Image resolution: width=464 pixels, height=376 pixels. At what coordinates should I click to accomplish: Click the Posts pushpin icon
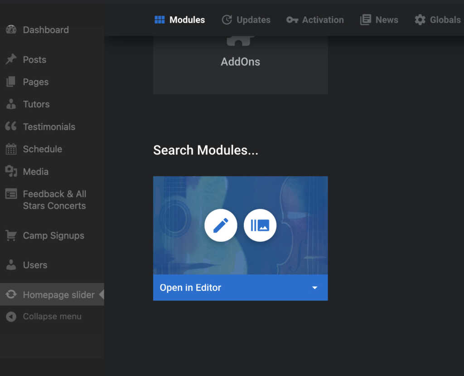[x=11, y=59]
